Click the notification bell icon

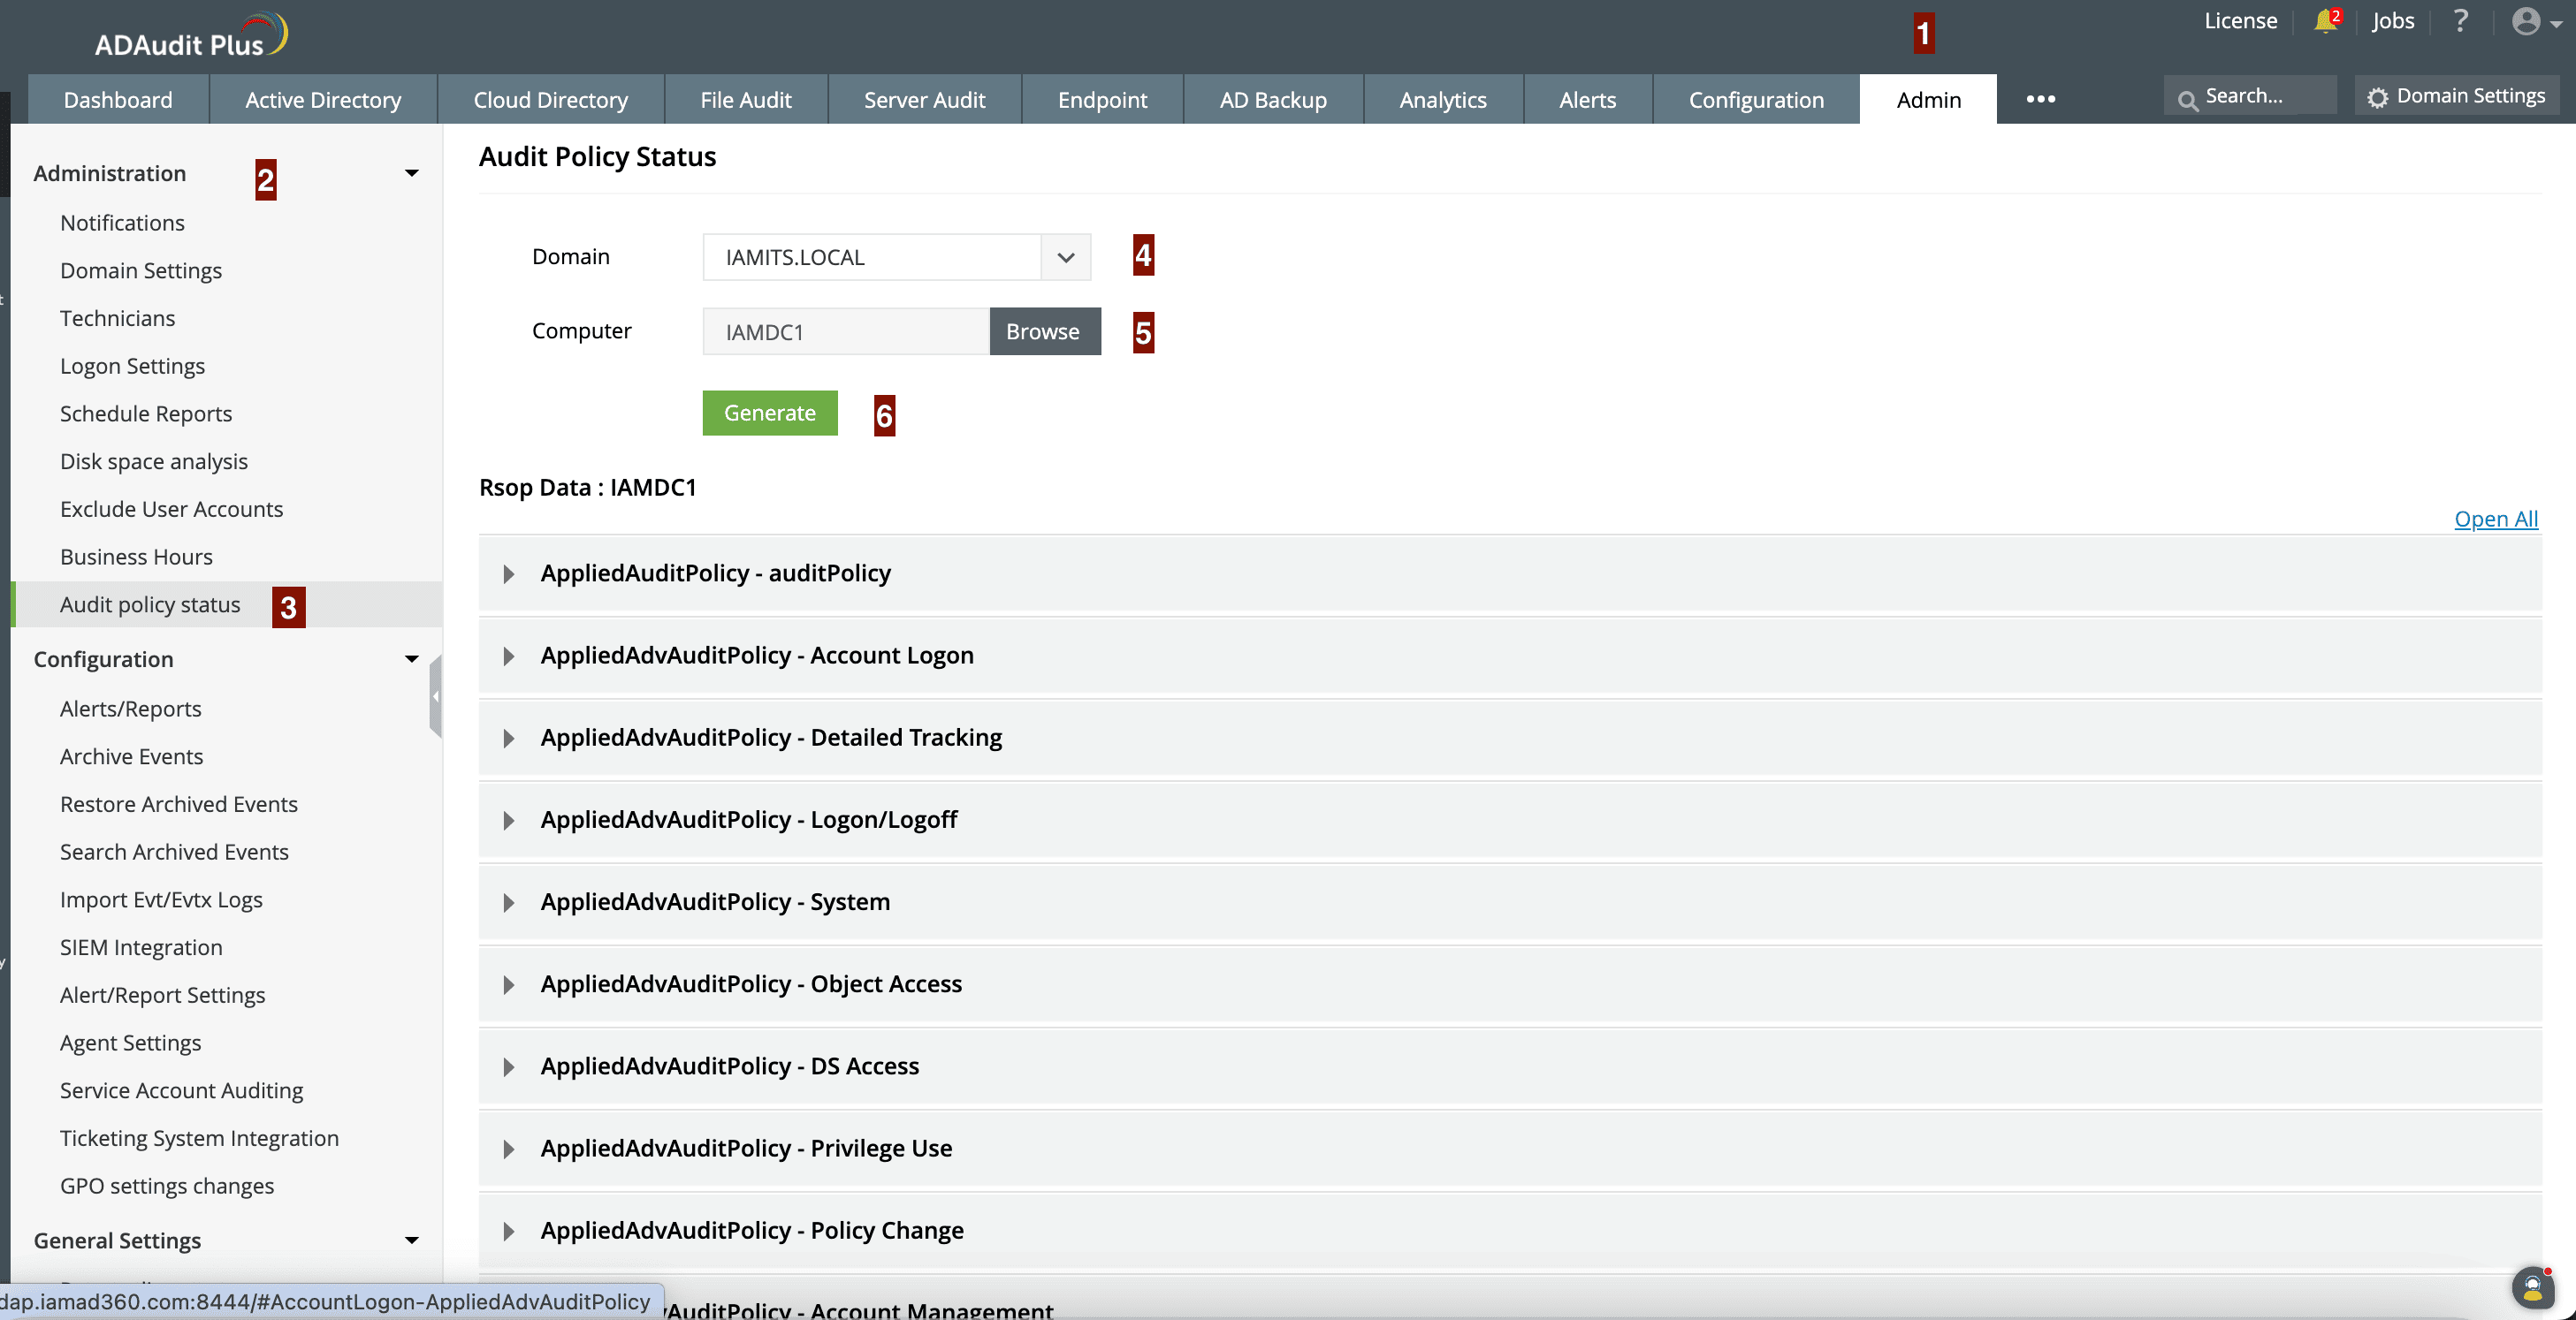click(2325, 21)
